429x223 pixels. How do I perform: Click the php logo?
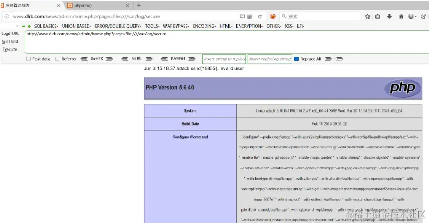click(402, 88)
